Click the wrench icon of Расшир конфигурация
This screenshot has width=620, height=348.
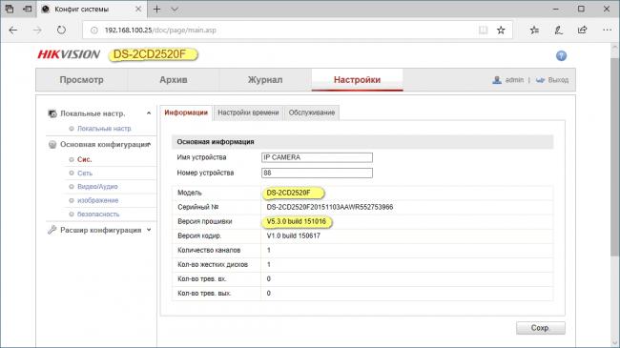pos(52,230)
